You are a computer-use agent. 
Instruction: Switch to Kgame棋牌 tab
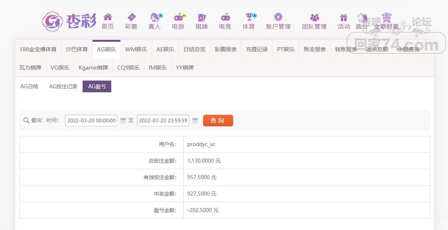coord(93,67)
